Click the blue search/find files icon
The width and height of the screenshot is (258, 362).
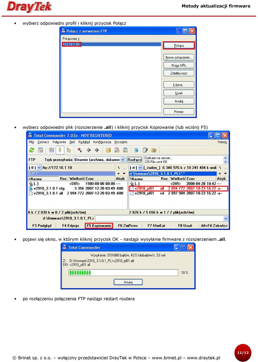pyautogui.click(x=137, y=150)
